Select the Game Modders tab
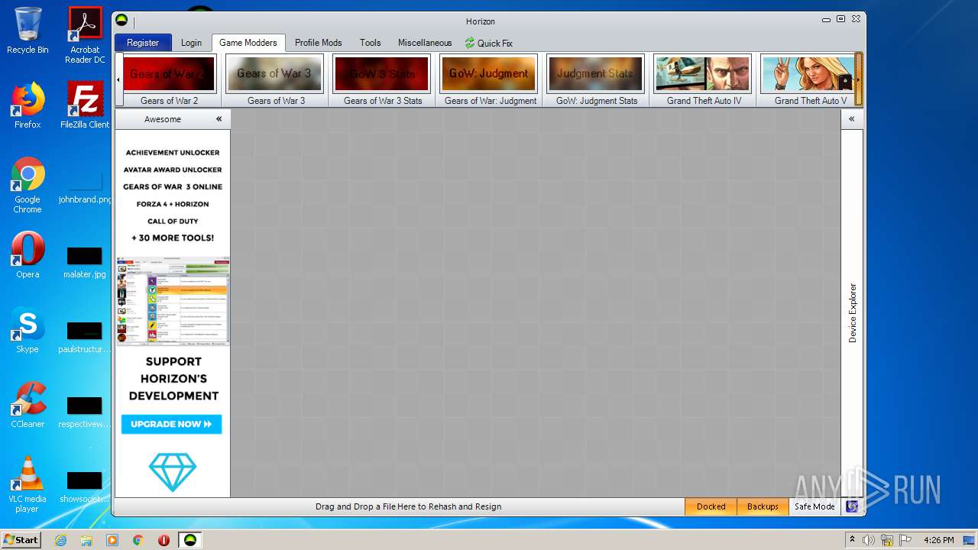 [x=248, y=43]
